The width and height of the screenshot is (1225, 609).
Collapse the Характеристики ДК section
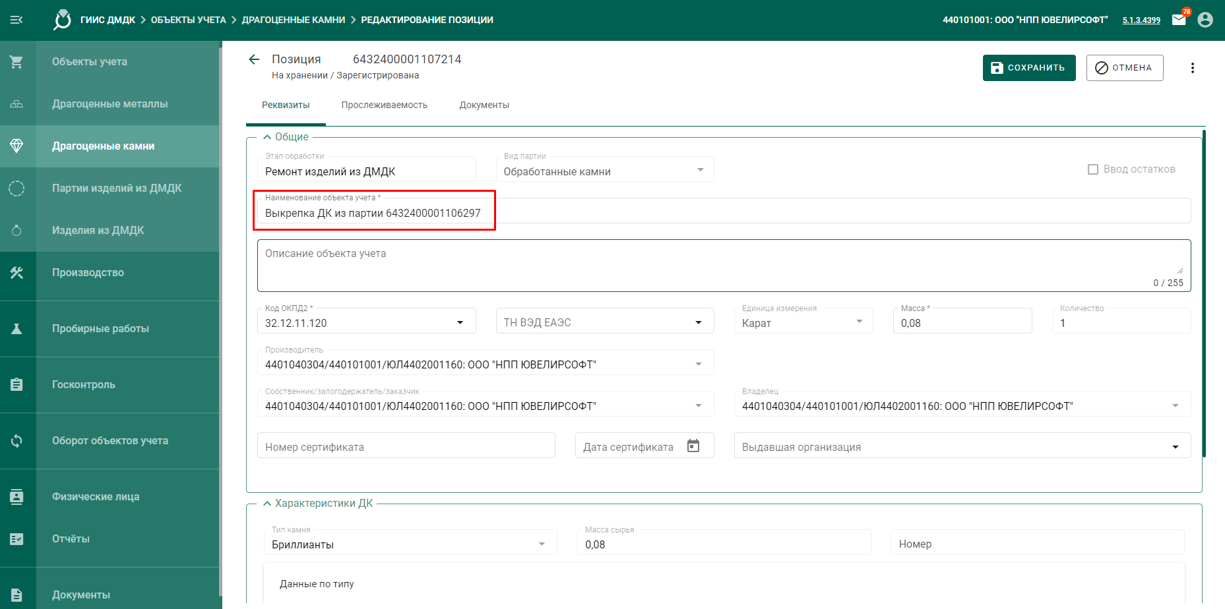click(x=267, y=504)
